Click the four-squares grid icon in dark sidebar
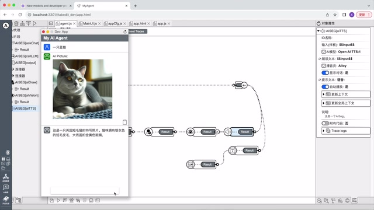The height and width of the screenshot is (210, 374). [4, 159]
